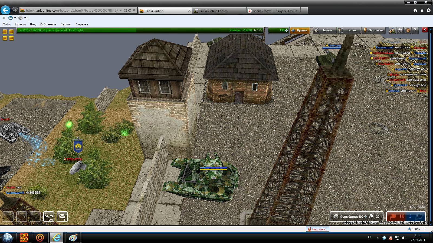433x243 pixels.
Task: Open the Сервис menu
Action: [x=66, y=24]
